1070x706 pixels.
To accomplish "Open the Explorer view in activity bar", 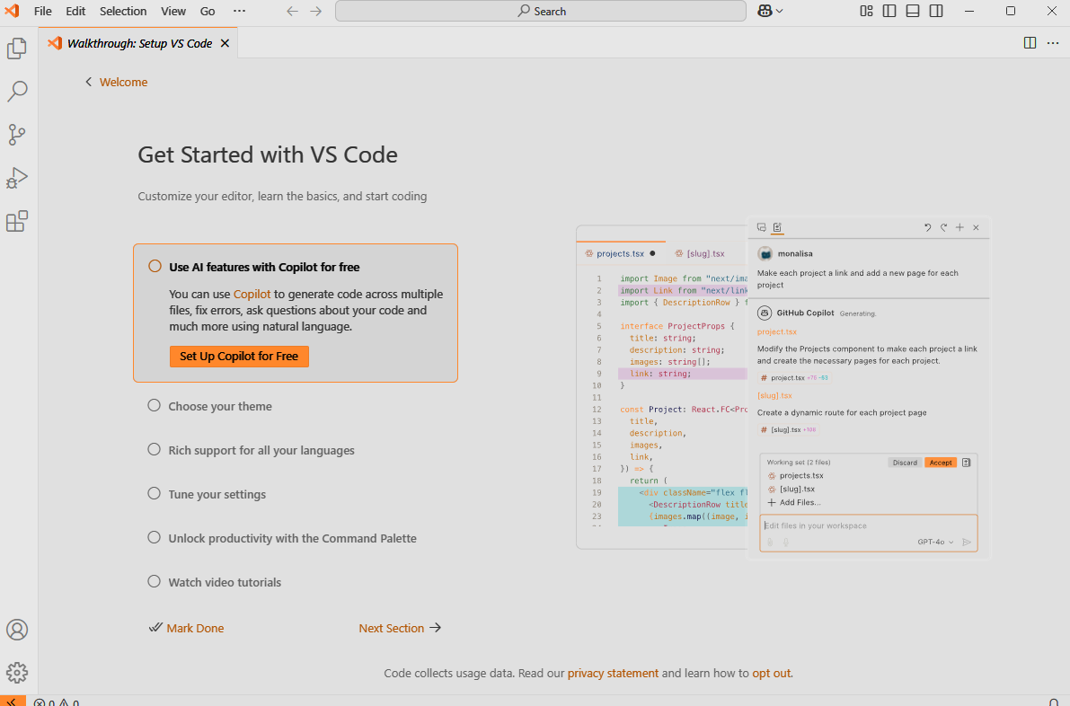I will pos(17,49).
